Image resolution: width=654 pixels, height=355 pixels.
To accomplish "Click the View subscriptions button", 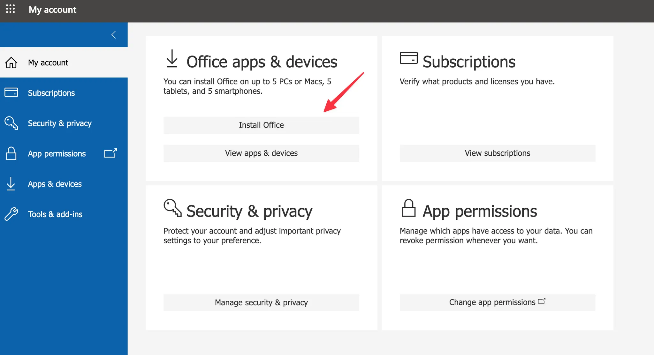I will [498, 153].
